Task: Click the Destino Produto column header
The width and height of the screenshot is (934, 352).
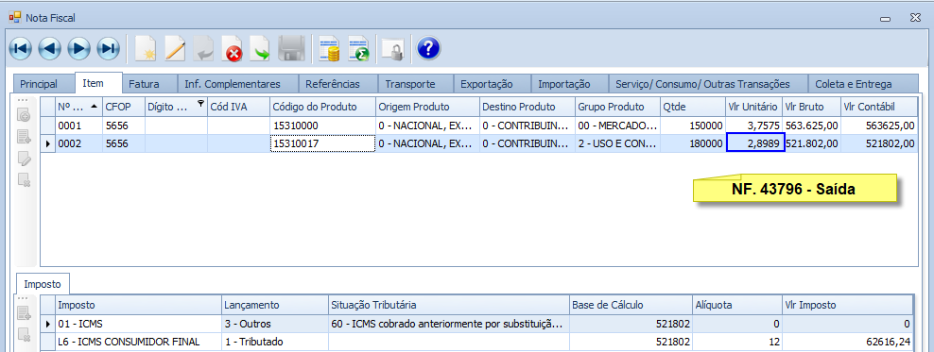Action: pos(528,107)
